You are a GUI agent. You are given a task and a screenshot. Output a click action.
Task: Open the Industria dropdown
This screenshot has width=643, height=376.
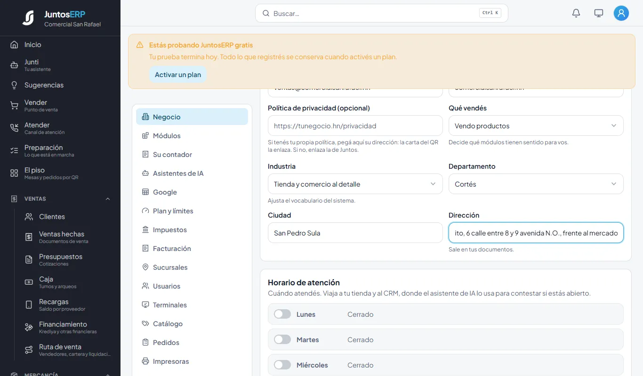[x=355, y=184]
